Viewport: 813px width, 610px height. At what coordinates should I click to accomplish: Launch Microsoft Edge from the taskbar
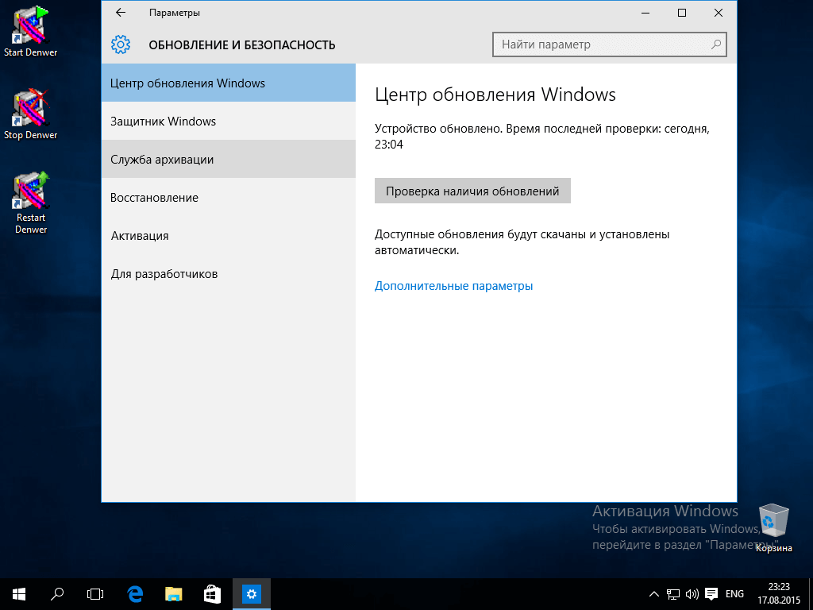pos(135,594)
